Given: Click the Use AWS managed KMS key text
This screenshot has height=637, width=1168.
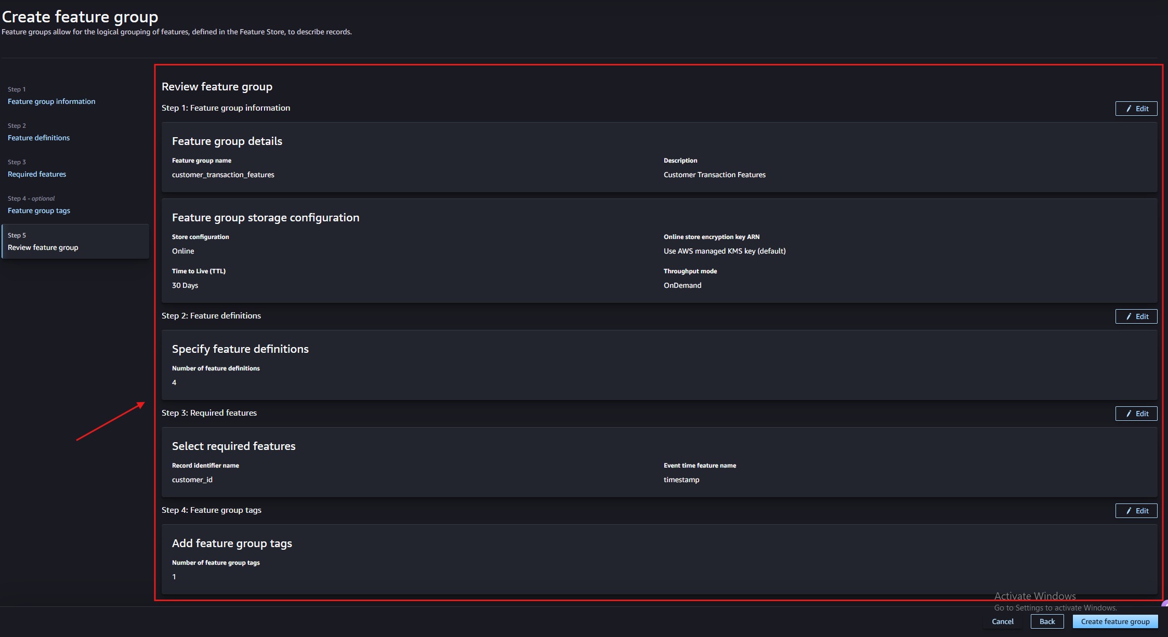Looking at the screenshot, I should (x=724, y=251).
